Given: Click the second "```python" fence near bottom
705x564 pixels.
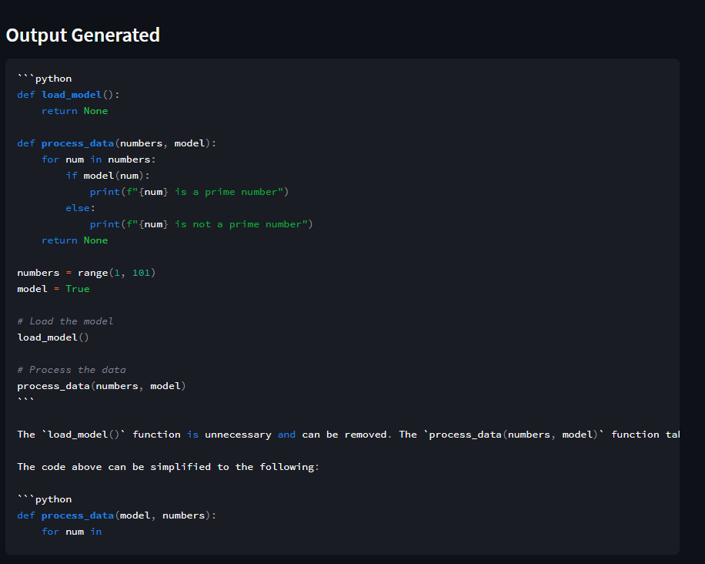Looking at the screenshot, I should pos(45,499).
